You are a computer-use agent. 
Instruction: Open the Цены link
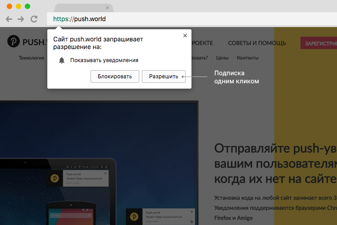(222, 58)
